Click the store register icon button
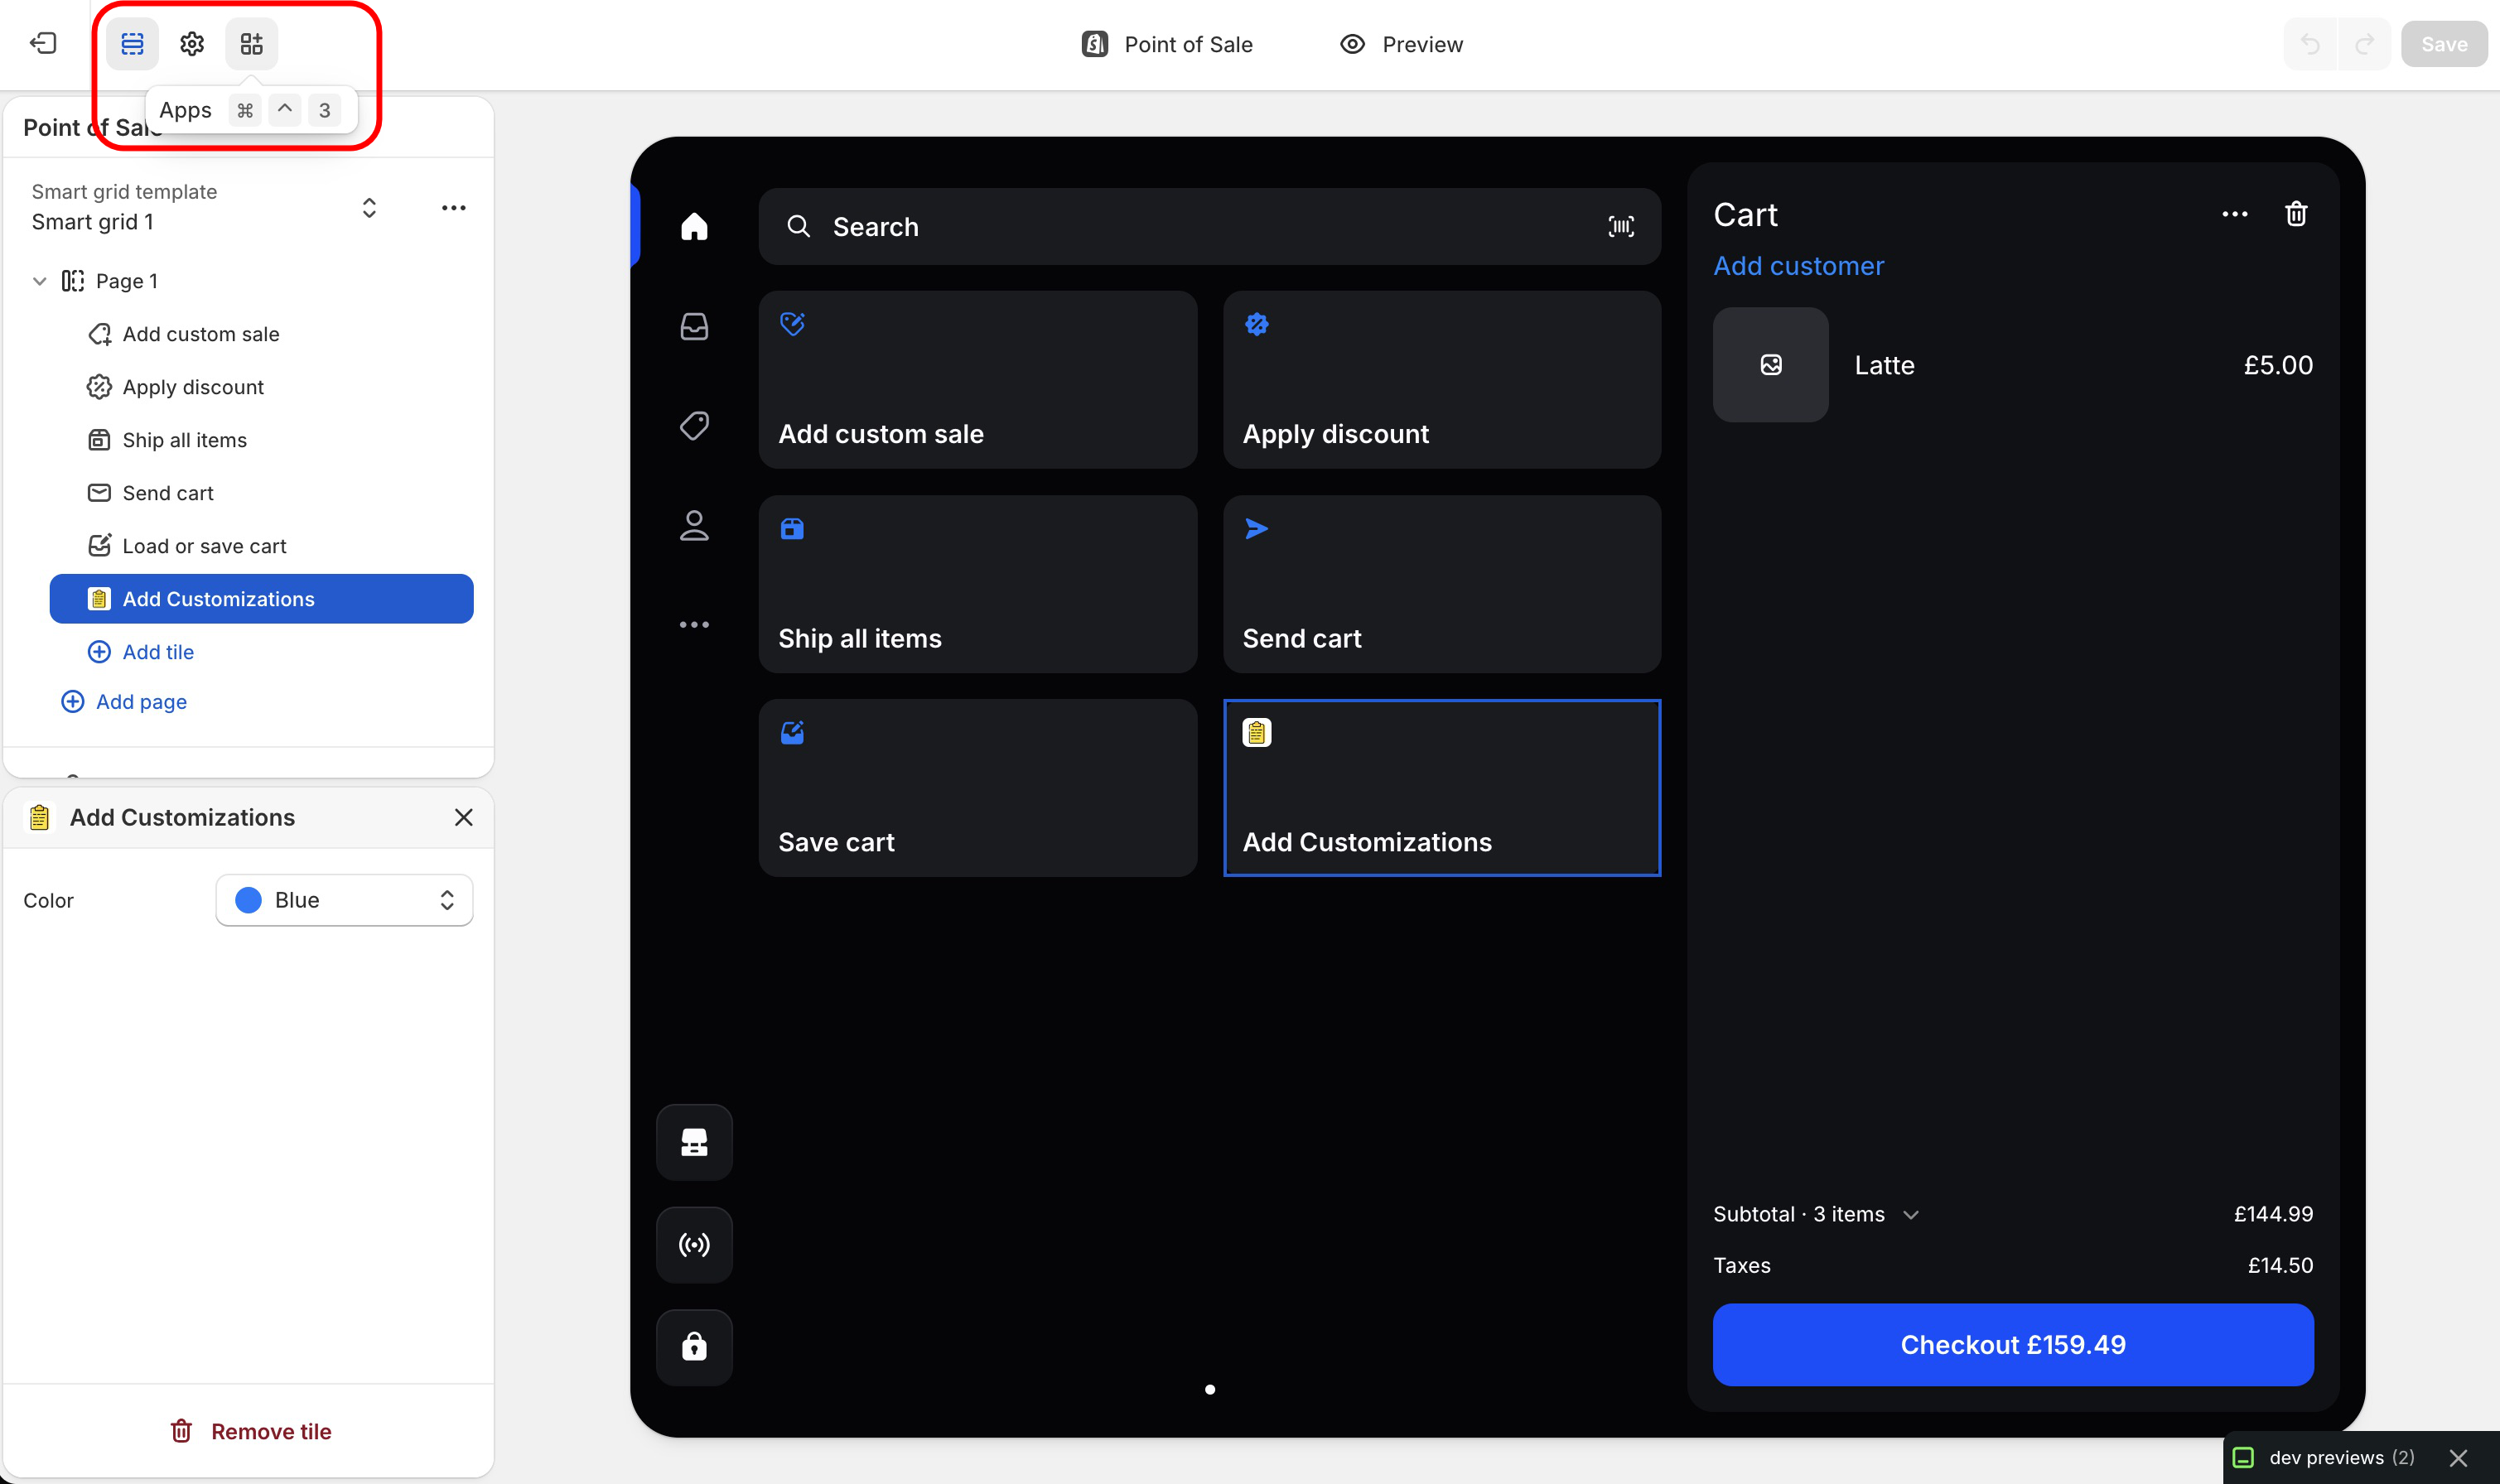 pyautogui.click(x=694, y=1142)
